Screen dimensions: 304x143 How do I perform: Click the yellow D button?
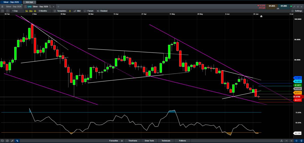(x=70, y=11)
